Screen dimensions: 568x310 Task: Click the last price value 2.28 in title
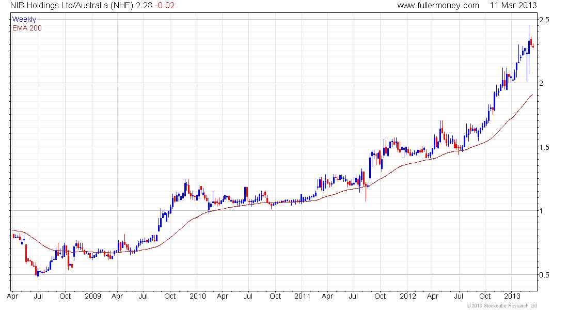[x=144, y=6]
